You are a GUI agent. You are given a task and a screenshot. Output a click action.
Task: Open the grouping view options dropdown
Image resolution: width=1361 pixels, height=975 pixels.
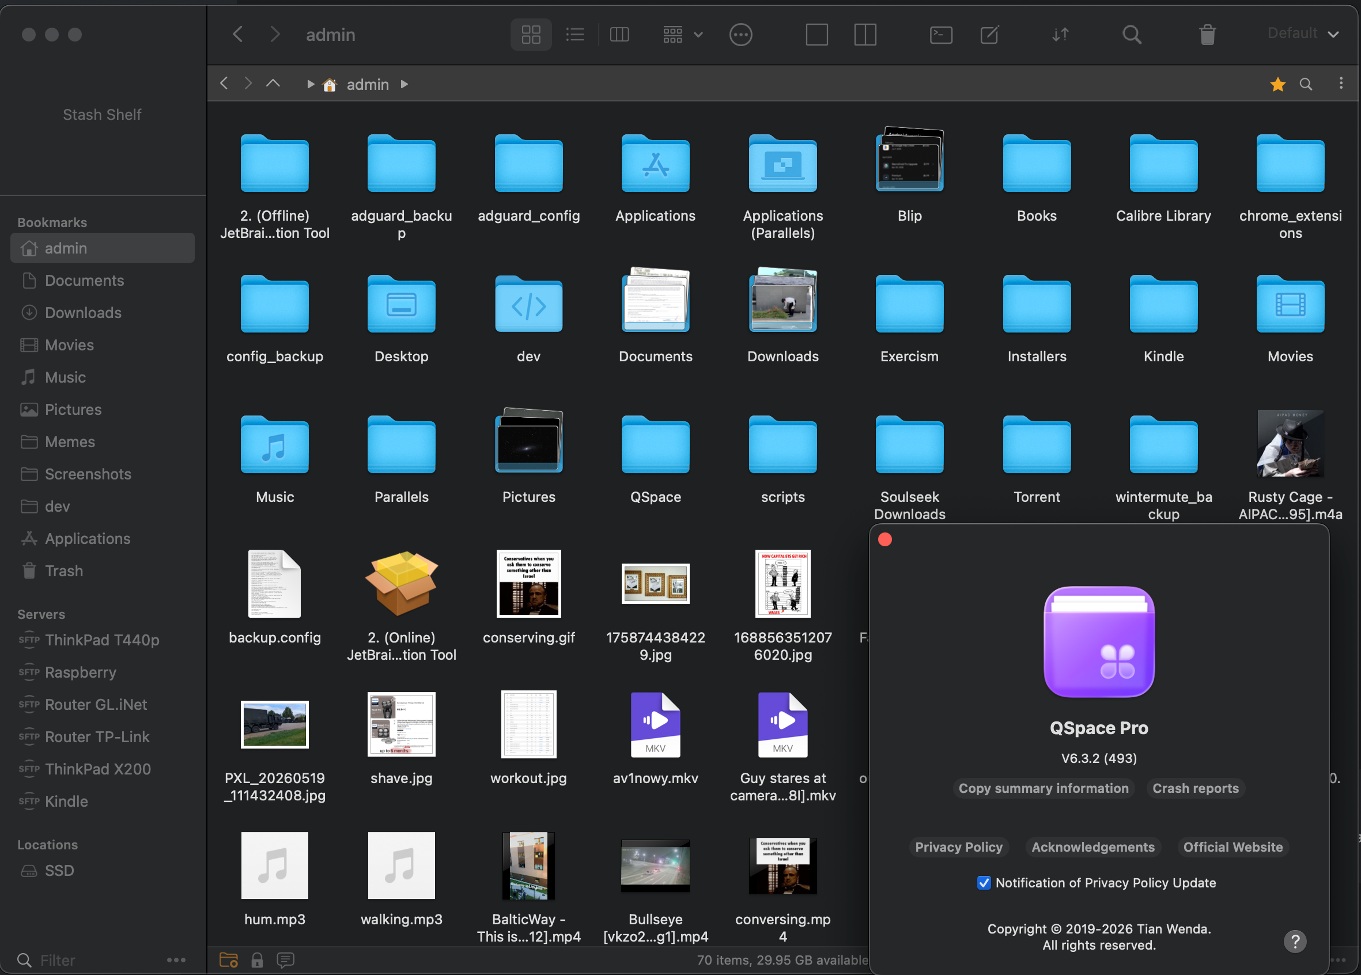click(x=682, y=34)
